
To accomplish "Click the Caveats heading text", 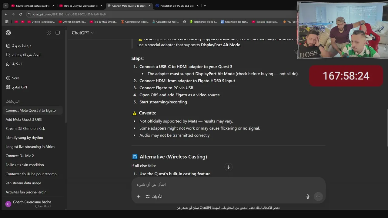I will point(147,113).
